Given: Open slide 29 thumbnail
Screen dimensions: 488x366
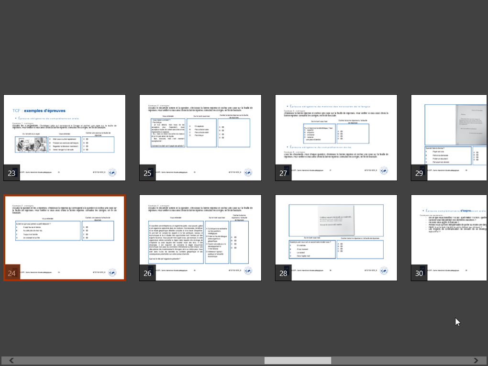Looking at the screenshot, I should tap(449, 138).
